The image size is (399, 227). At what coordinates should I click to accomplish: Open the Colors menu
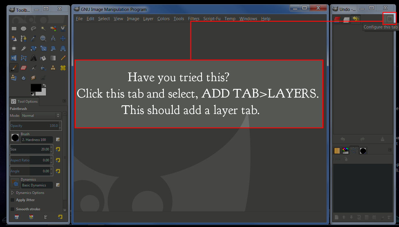pos(164,19)
